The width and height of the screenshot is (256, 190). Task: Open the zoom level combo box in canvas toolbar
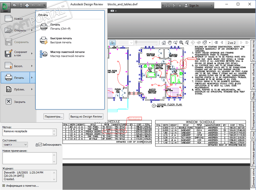pyautogui.click(x=126, y=43)
